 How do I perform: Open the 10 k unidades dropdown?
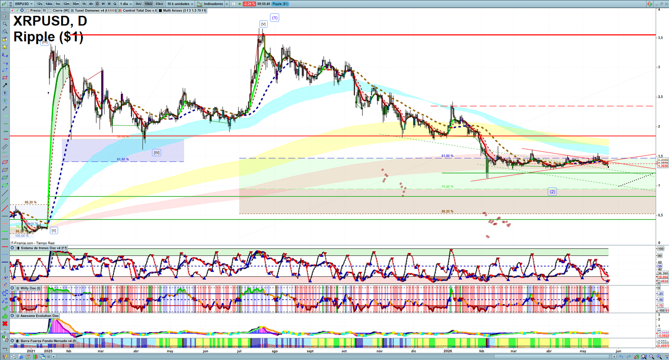tap(180, 4)
